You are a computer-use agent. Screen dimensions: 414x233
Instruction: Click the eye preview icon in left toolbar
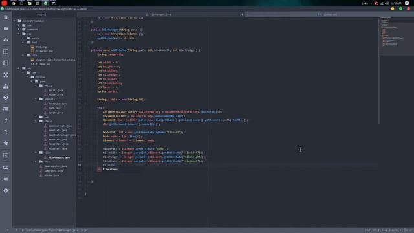click(6, 98)
